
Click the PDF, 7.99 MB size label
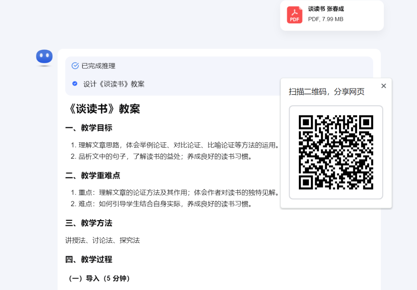click(x=326, y=19)
